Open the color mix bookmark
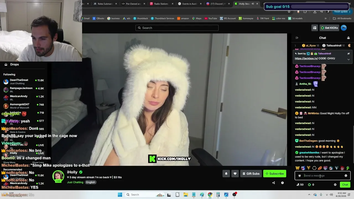Screen dimensions: 354x199 278,19
